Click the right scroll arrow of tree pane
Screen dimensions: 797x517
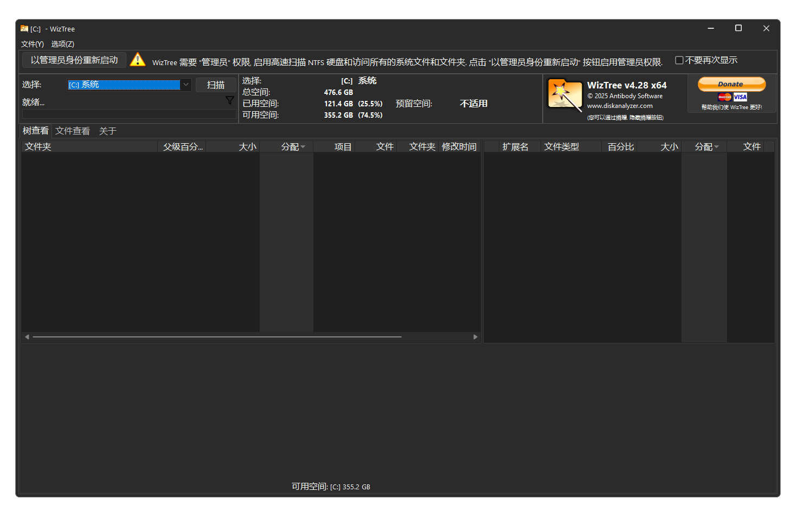pyautogui.click(x=475, y=337)
